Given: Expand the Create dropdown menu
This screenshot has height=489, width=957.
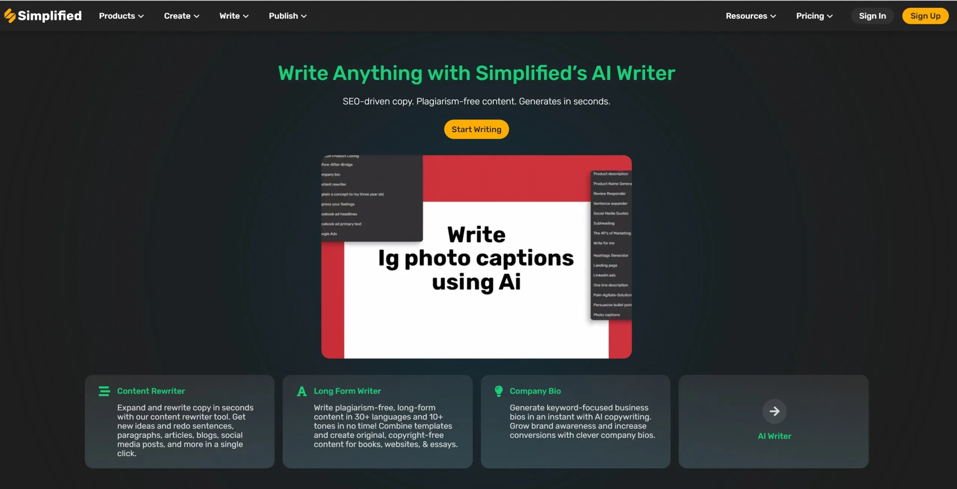Looking at the screenshot, I should pyautogui.click(x=180, y=16).
